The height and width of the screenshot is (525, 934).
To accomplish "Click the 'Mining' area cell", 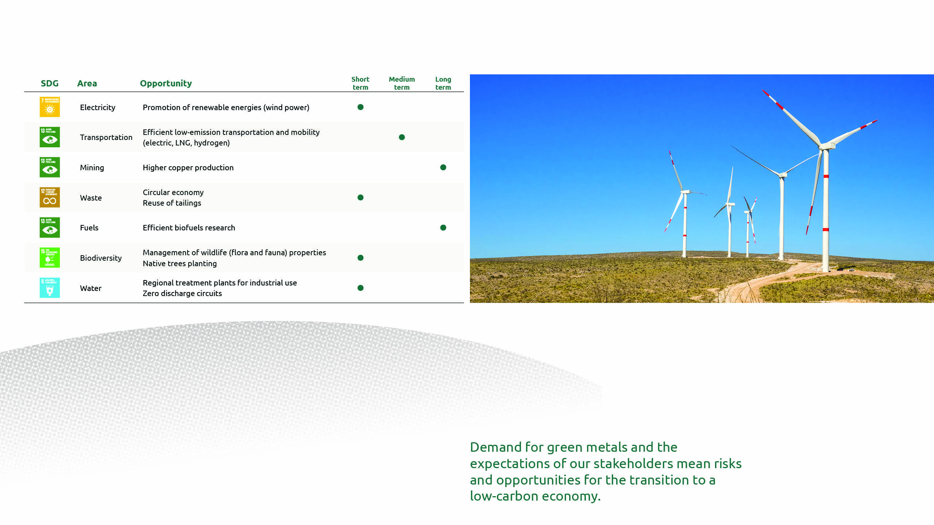I will pyautogui.click(x=92, y=168).
